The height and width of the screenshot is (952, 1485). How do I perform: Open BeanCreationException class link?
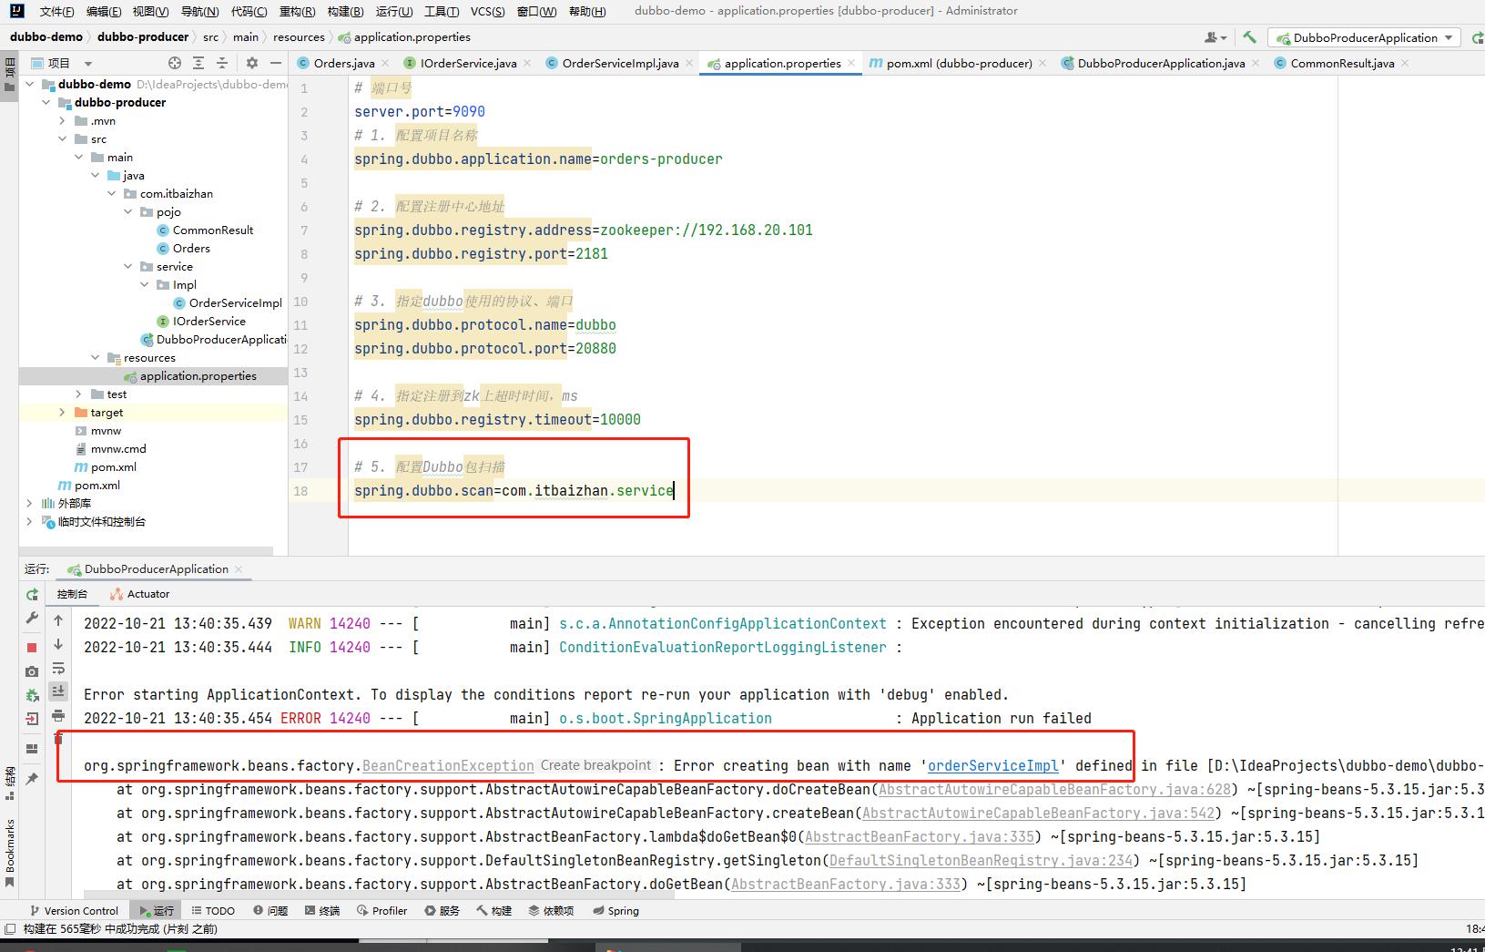pos(448,766)
